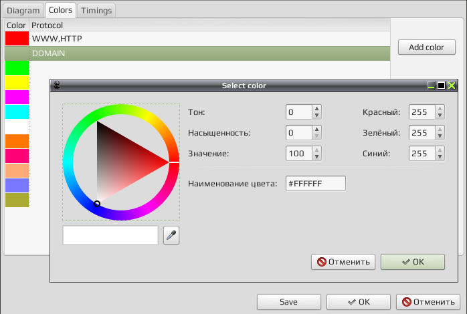
Task: Click the Синий input field
Action: tap(422, 154)
